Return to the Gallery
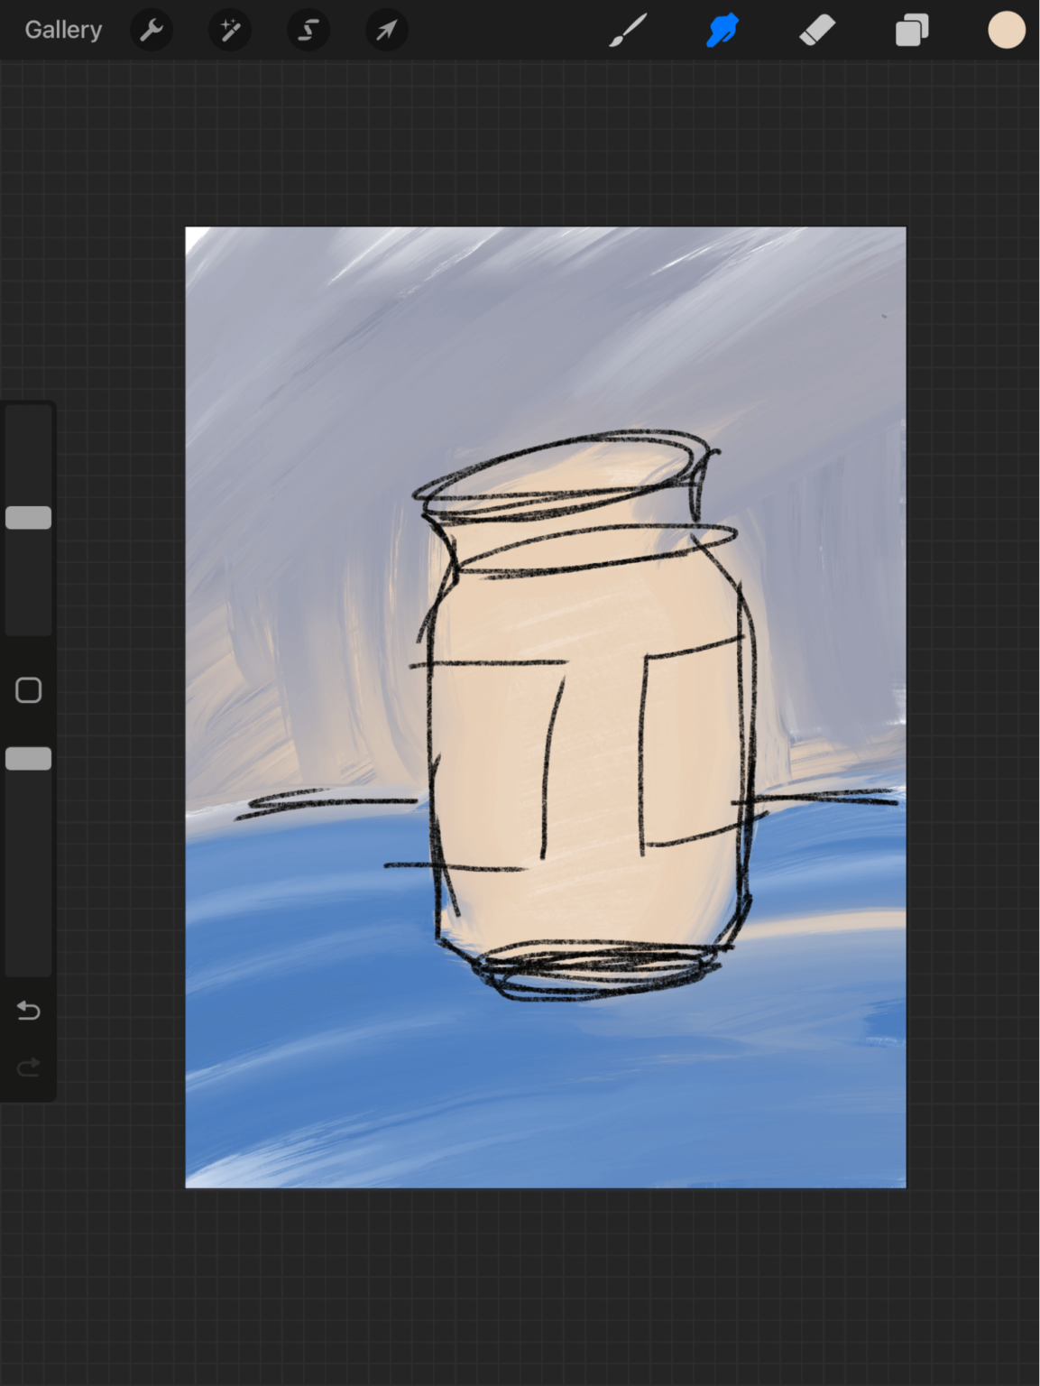This screenshot has width=1040, height=1386. [62, 29]
